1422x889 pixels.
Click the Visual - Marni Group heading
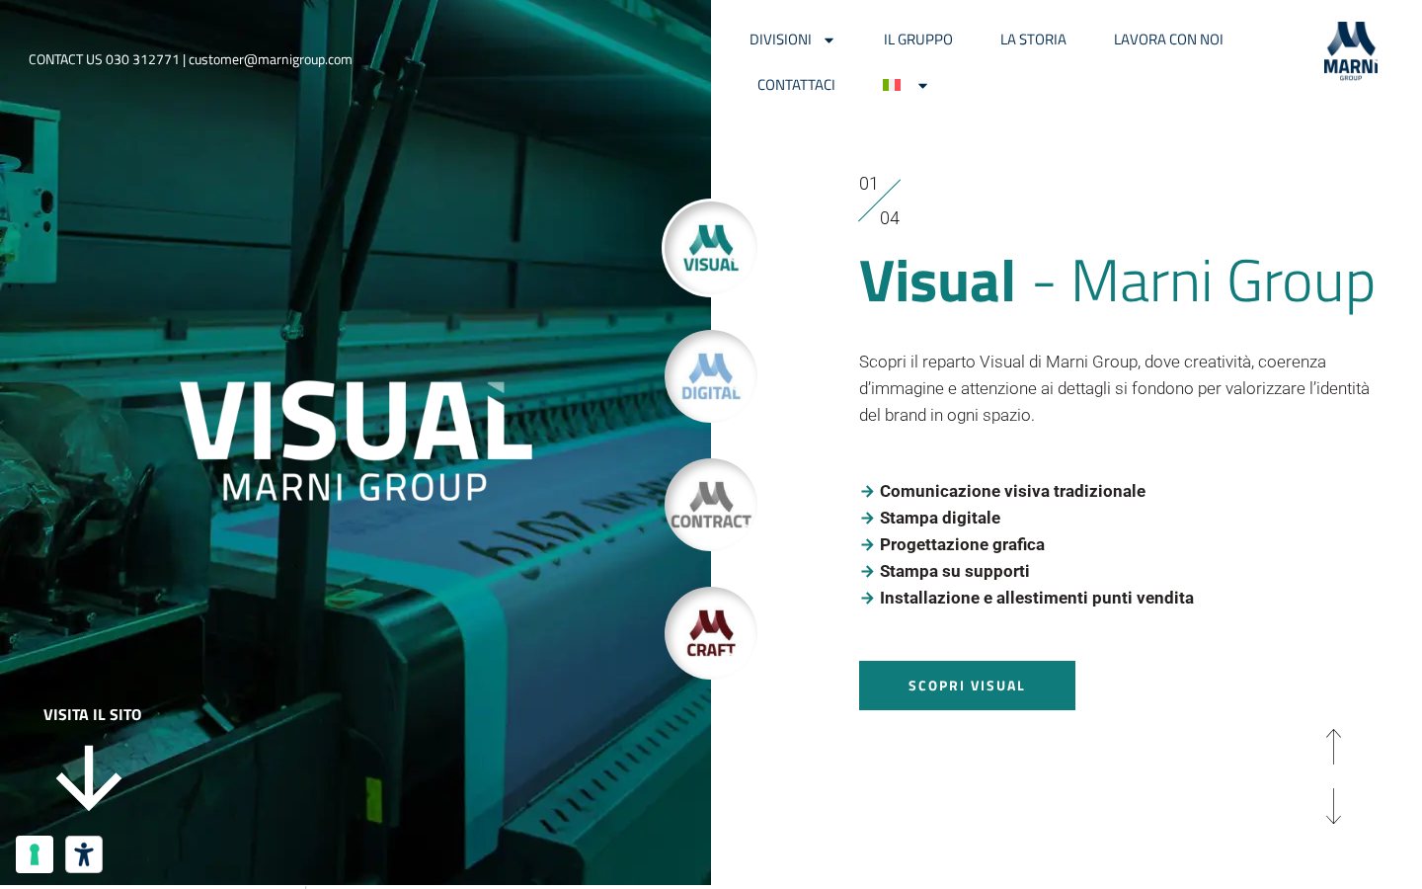pos(1117,282)
